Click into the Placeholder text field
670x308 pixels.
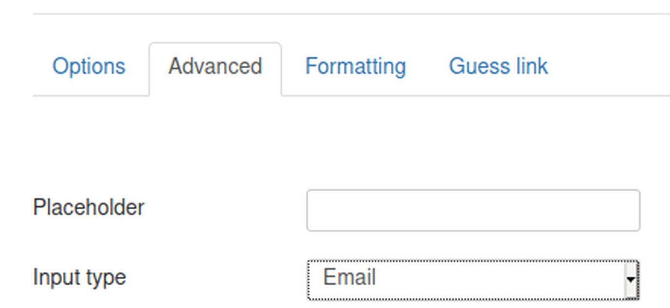point(473,210)
